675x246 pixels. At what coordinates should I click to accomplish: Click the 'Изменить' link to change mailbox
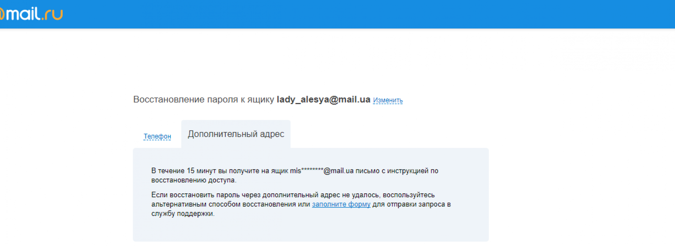click(387, 100)
